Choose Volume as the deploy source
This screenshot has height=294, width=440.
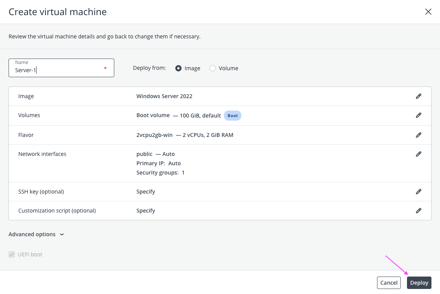click(x=213, y=68)
